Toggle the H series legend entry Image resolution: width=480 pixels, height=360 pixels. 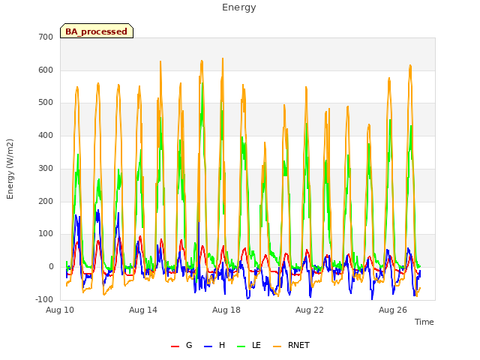[x=214, y=345]
